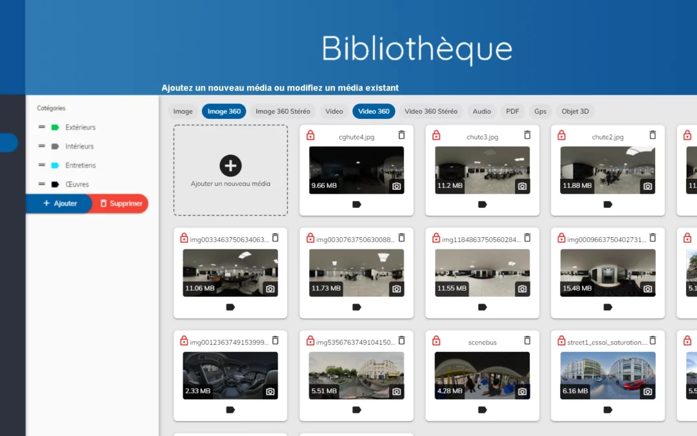Open camera icon on chute2.jpg thumbnail
The height and width of the screenshot is (436, 697).
coord(648,187)
